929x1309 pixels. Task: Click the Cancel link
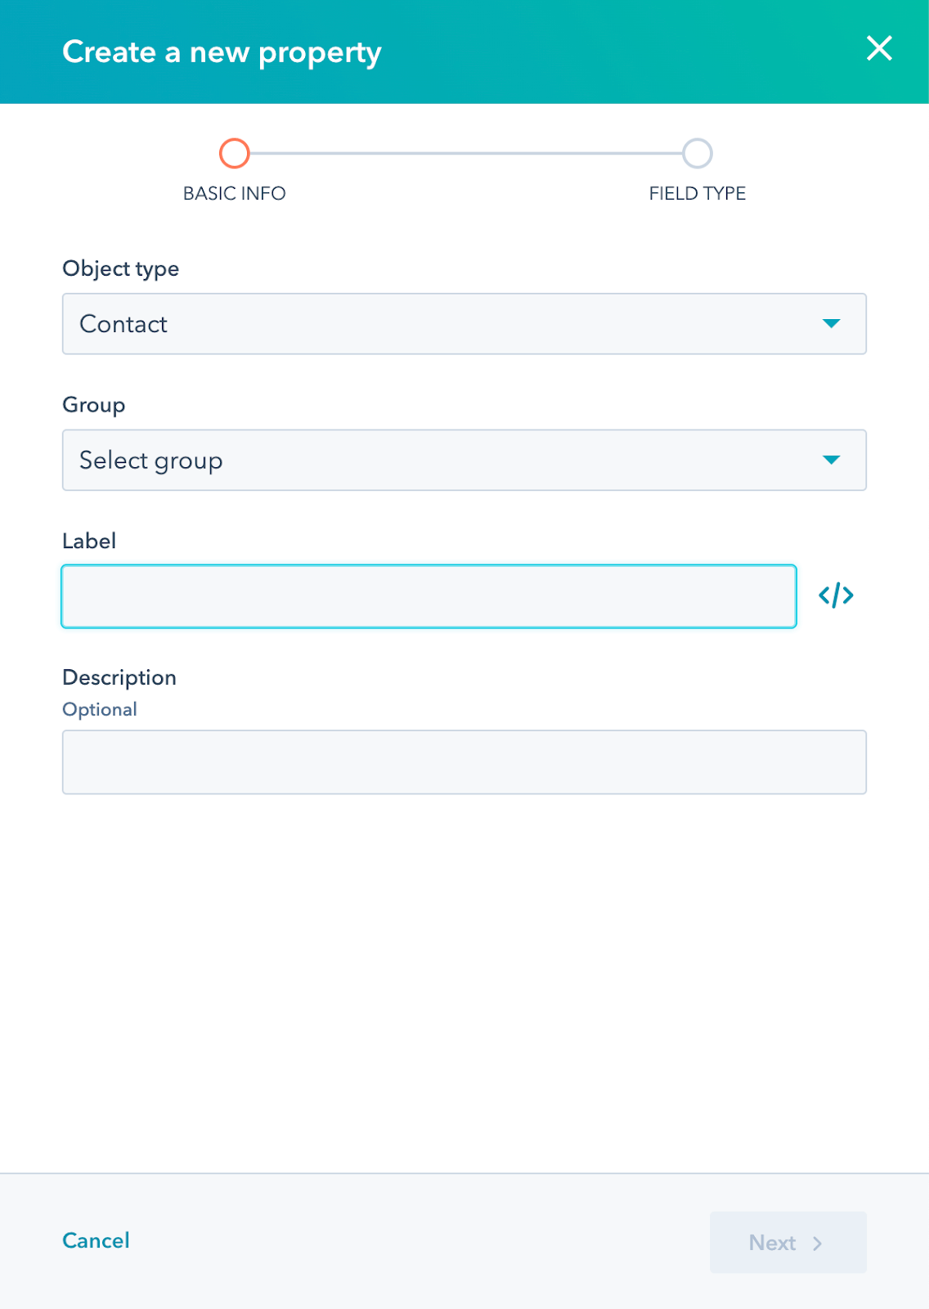(x=96, y=1241)
